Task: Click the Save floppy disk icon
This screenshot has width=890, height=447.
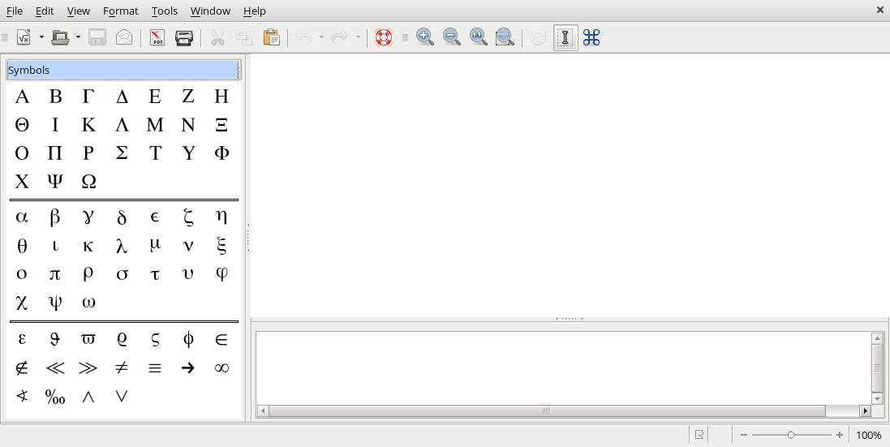Action: (97, 37)
